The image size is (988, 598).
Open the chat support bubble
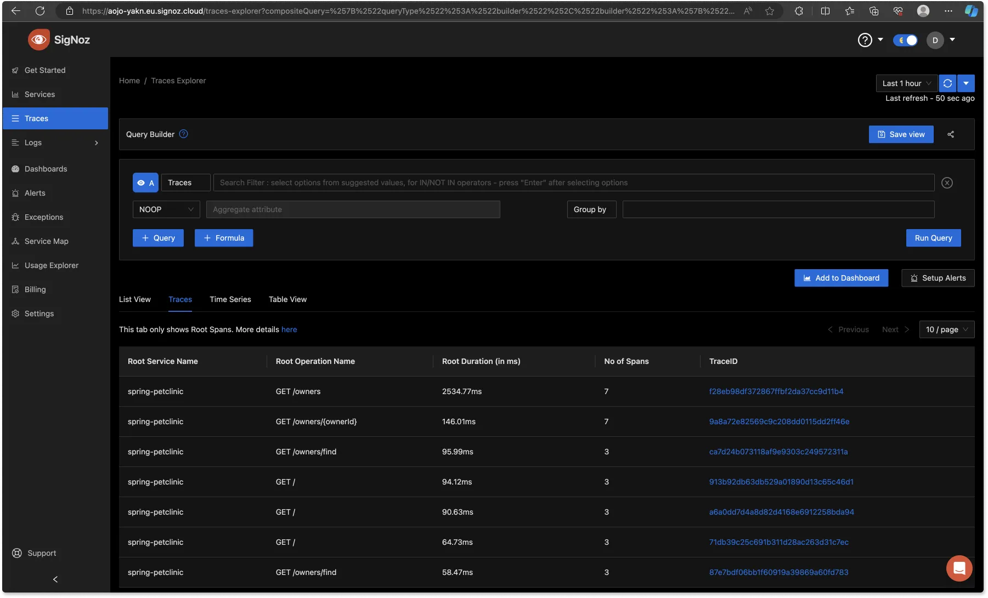(x=959, y=568)
